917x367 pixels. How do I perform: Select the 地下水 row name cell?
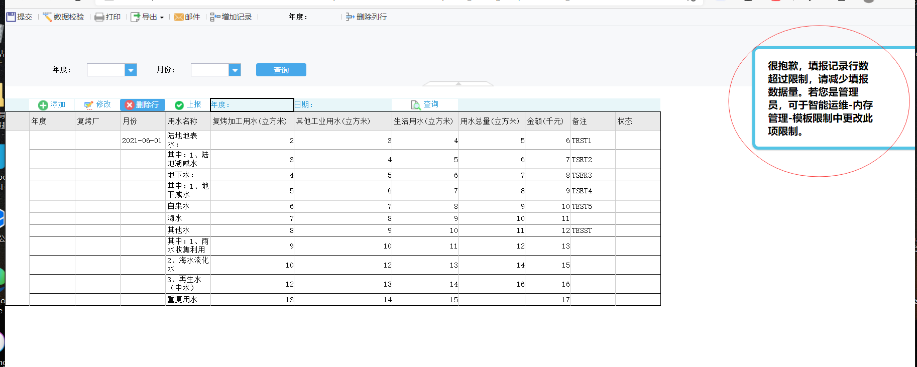188,175
